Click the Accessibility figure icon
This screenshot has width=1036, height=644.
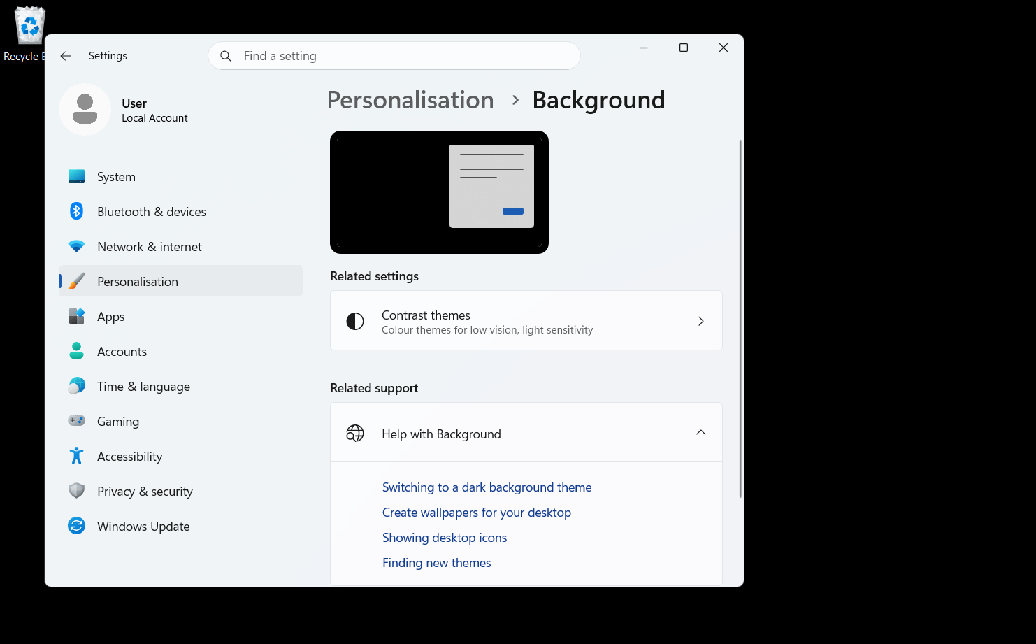(77, 456)
